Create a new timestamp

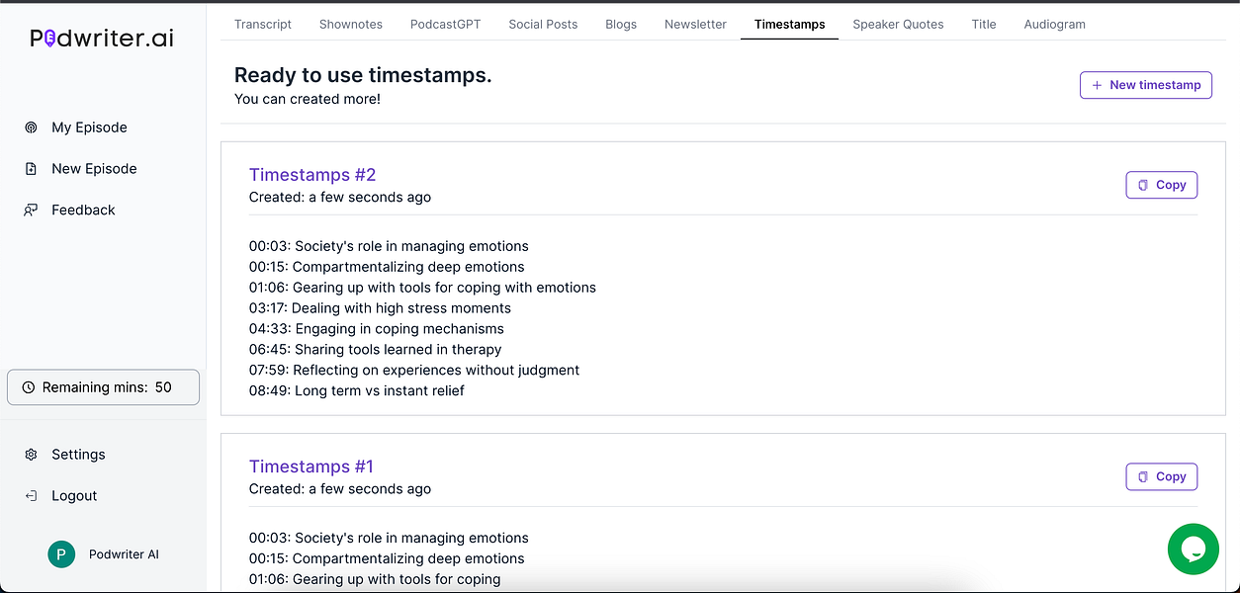tap(1145, 85)
